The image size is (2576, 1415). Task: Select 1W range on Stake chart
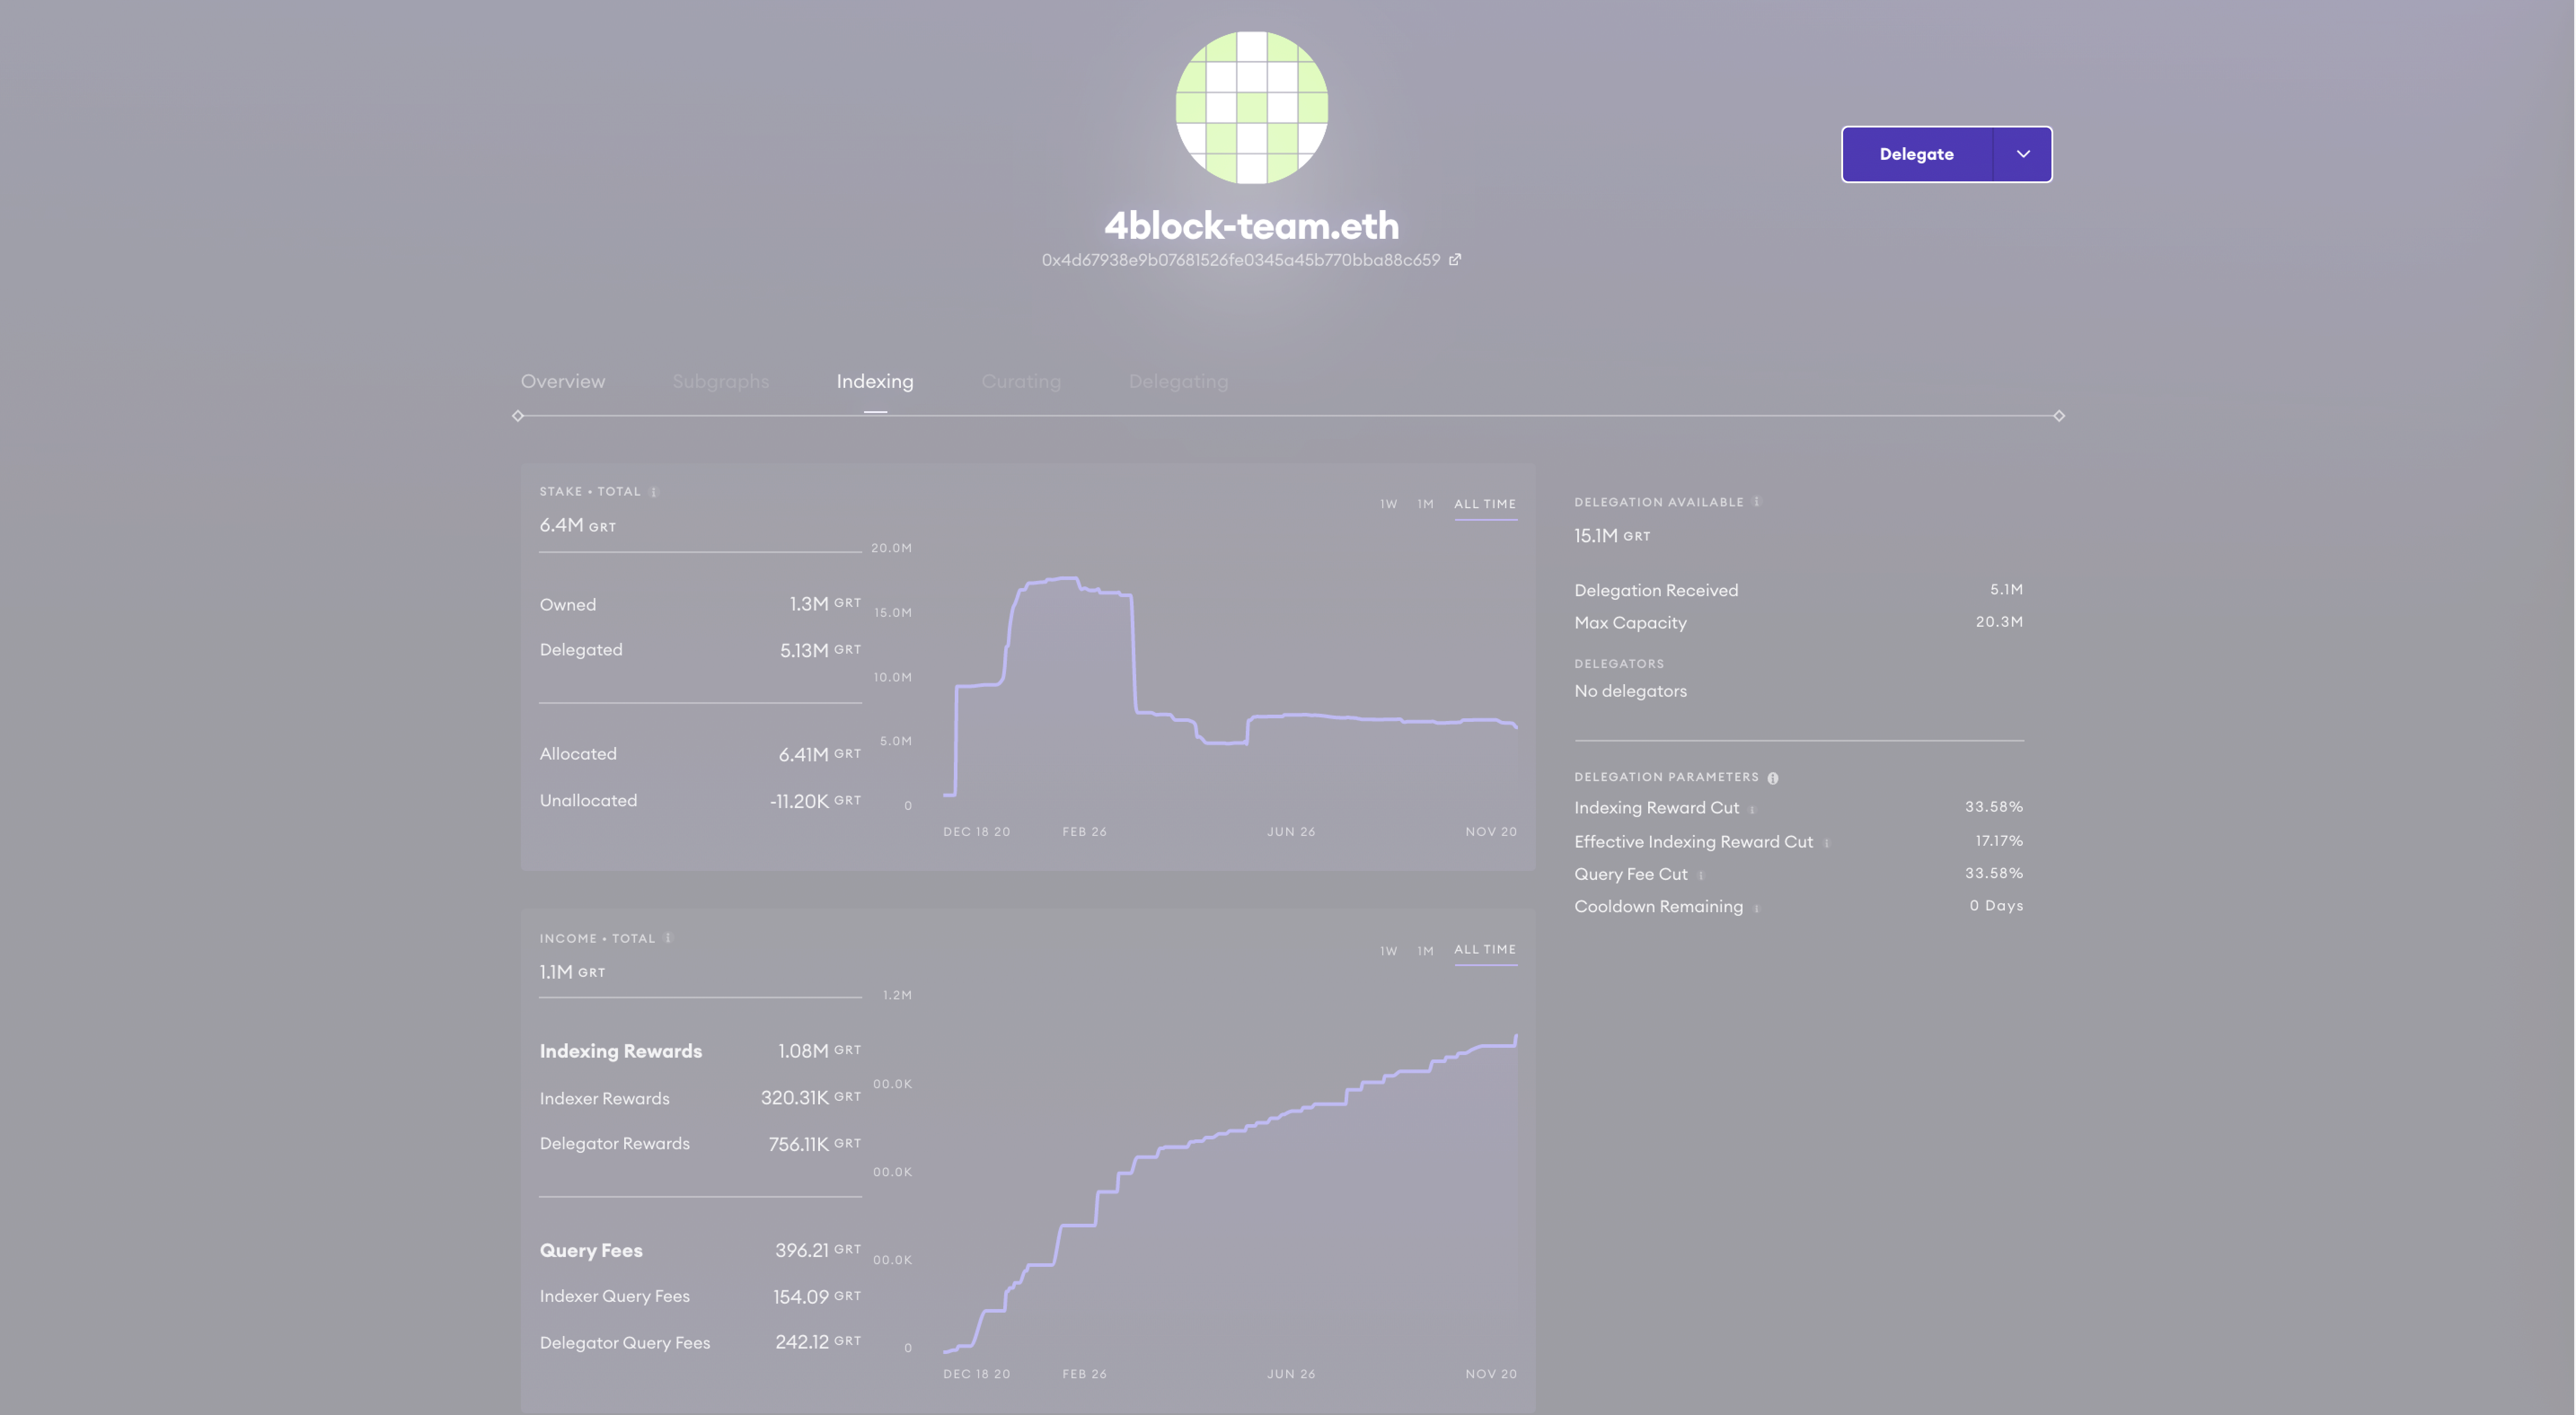point(1388,504)
